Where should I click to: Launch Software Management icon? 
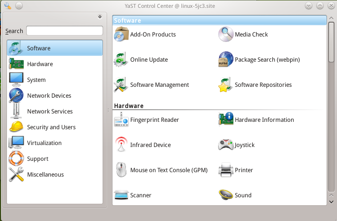pyautogui.click(x=121, y=84)
